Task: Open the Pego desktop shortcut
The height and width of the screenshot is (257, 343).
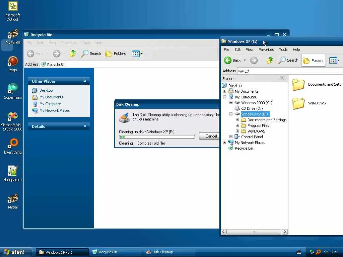Action: click(x=13, y=64)
